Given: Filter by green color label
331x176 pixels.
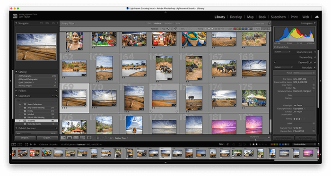Looking at the screenshot, I should click(240, 29).
